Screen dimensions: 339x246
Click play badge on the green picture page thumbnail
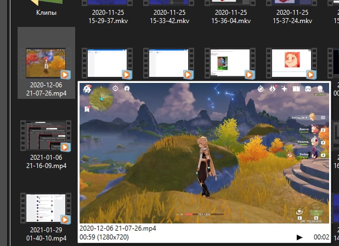pos(249,75)
